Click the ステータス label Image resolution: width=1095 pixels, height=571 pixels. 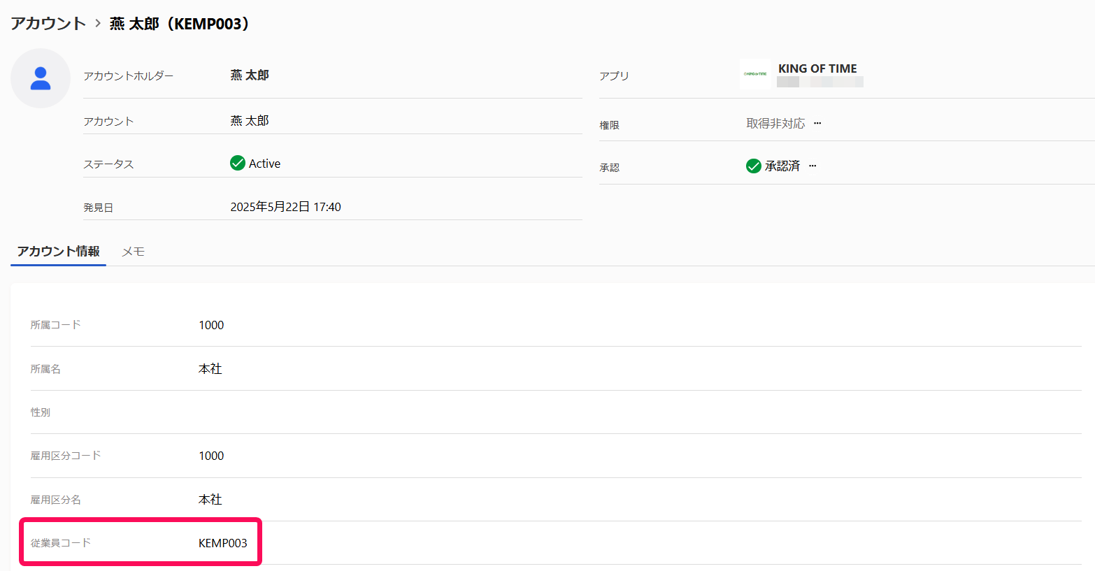[108, 164]
